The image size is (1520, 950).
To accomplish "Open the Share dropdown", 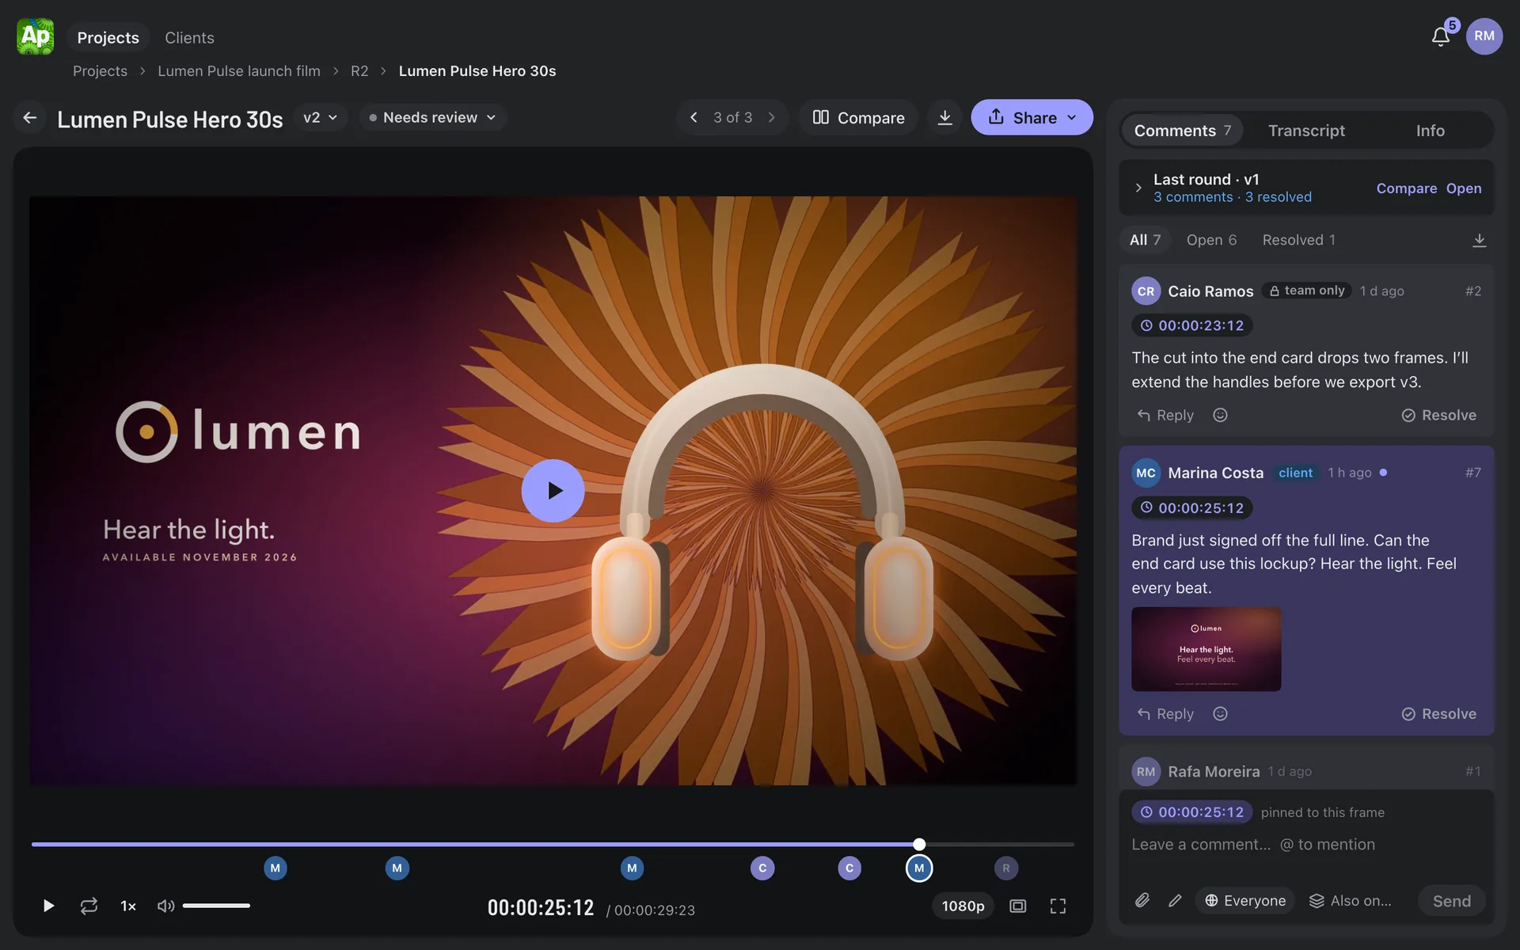I will coord(1032,117).
